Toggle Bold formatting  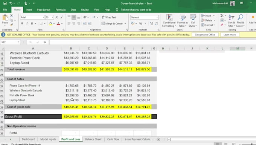tap(22, 23)
